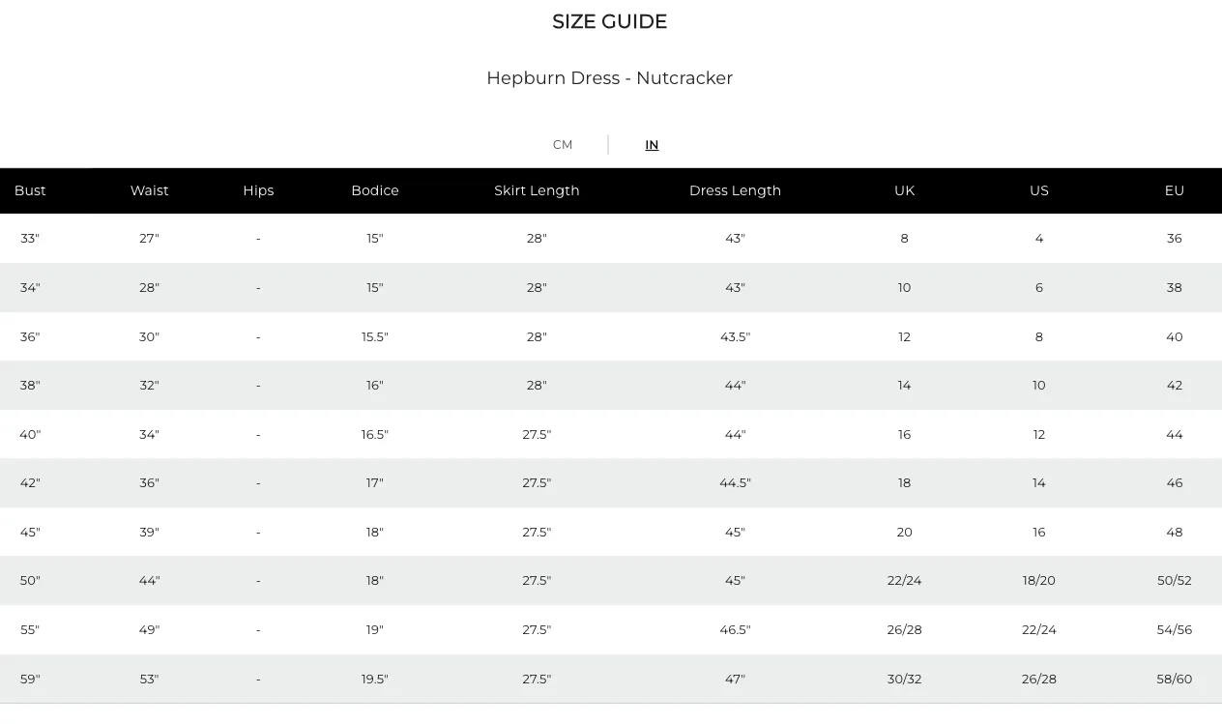Click the 46.5" dress length cell

point(735,630)
